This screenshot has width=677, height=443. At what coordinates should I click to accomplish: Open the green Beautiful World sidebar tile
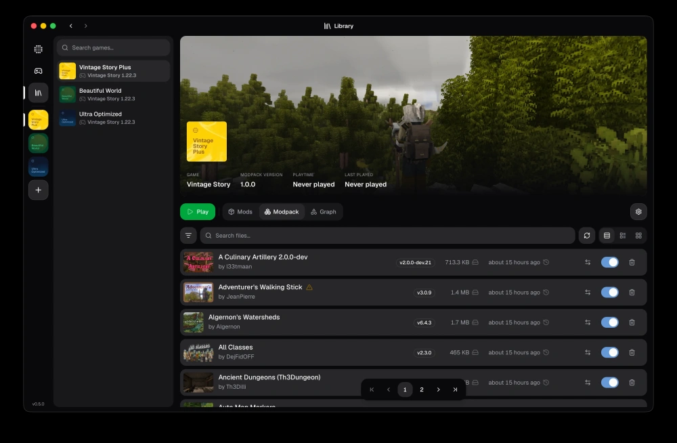39,143
